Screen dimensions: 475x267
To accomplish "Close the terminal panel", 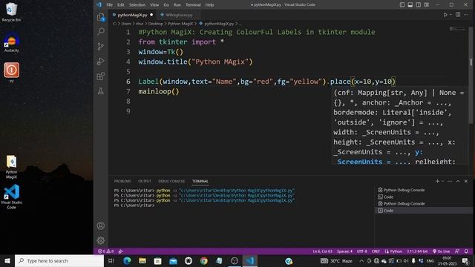I will 466,181.
